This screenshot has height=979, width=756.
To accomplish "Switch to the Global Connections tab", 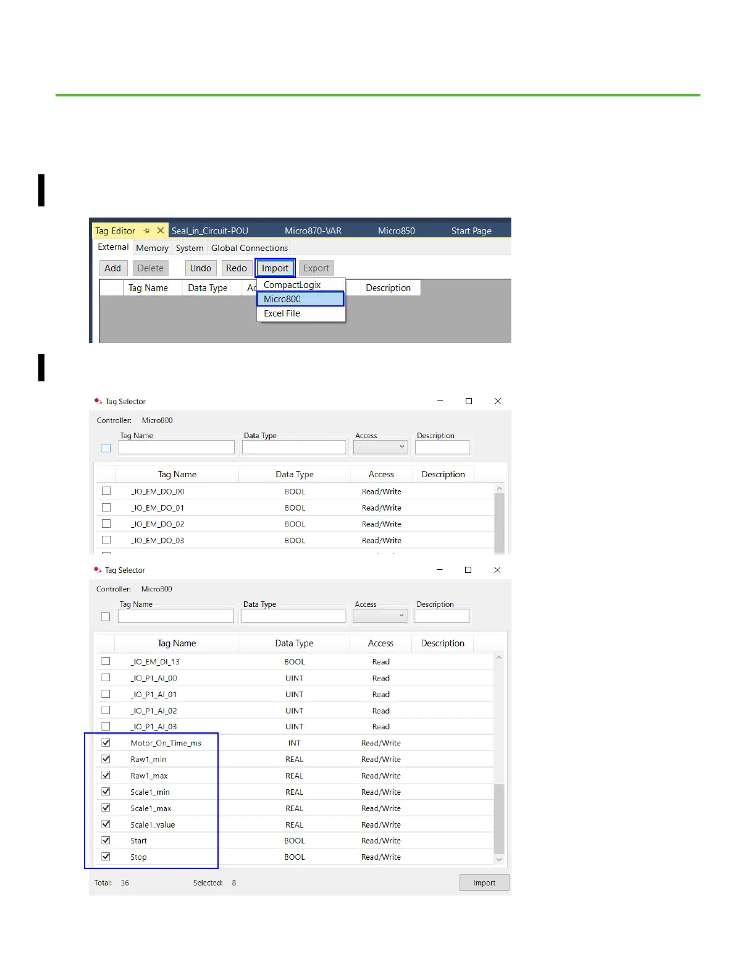I will pos(250,248).
